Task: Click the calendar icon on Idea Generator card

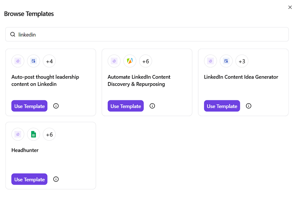Action: [x=226, y=61]
